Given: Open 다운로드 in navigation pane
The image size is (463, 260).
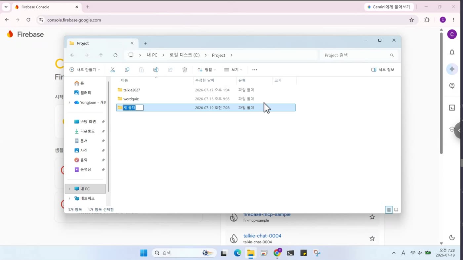Looking at the screenshot, I should 87,131.
